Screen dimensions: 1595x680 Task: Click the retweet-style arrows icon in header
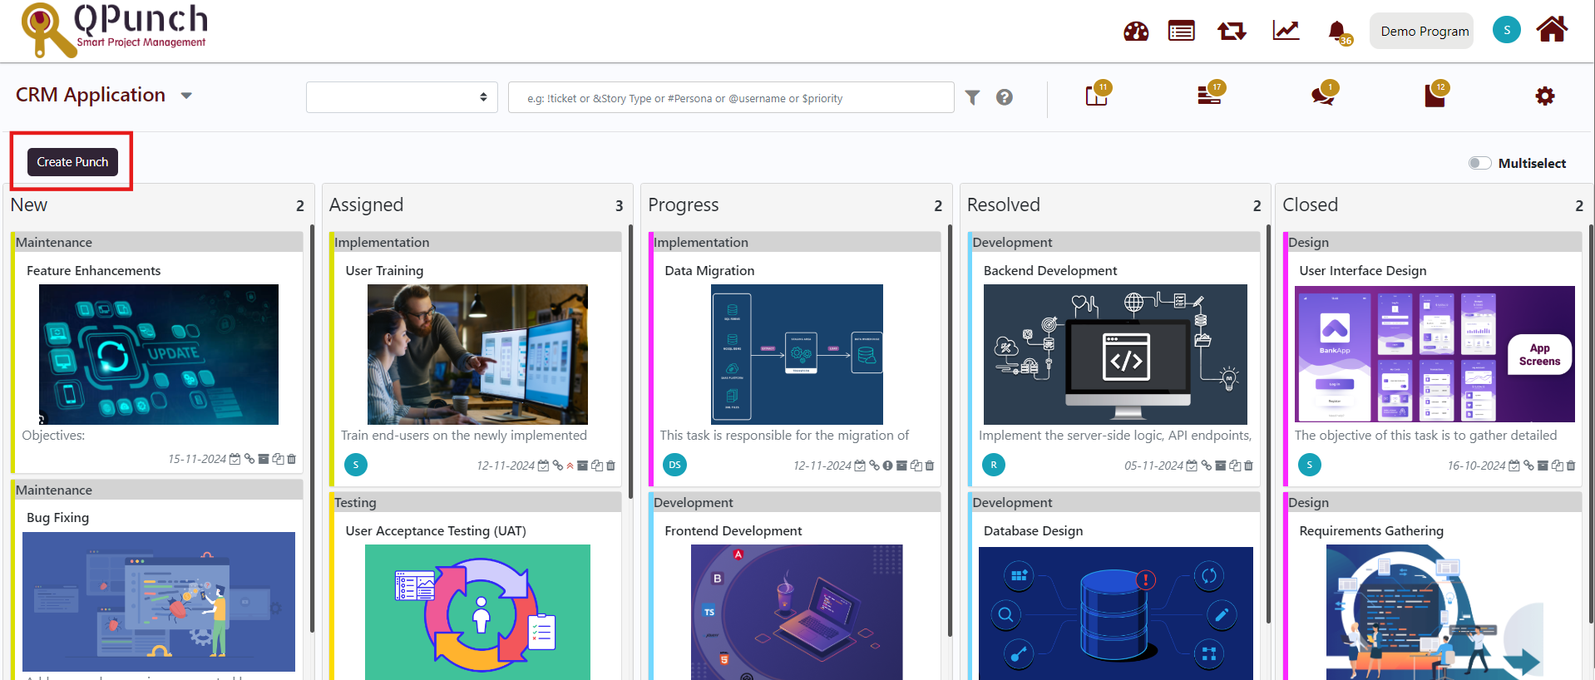(1232, 32)
